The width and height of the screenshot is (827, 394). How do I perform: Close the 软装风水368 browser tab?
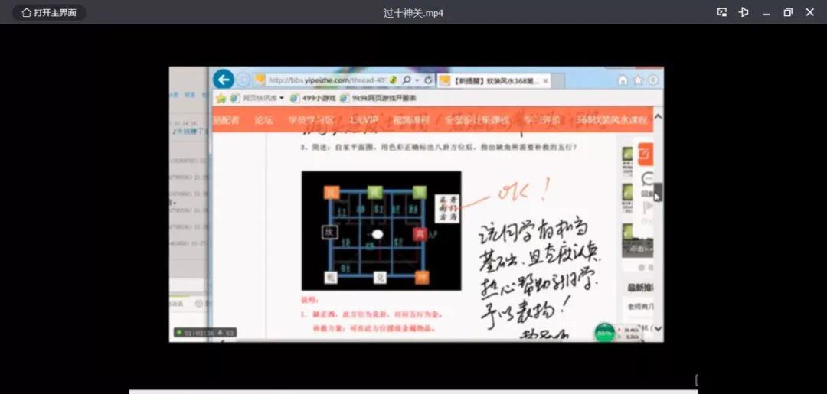[545, 81]
